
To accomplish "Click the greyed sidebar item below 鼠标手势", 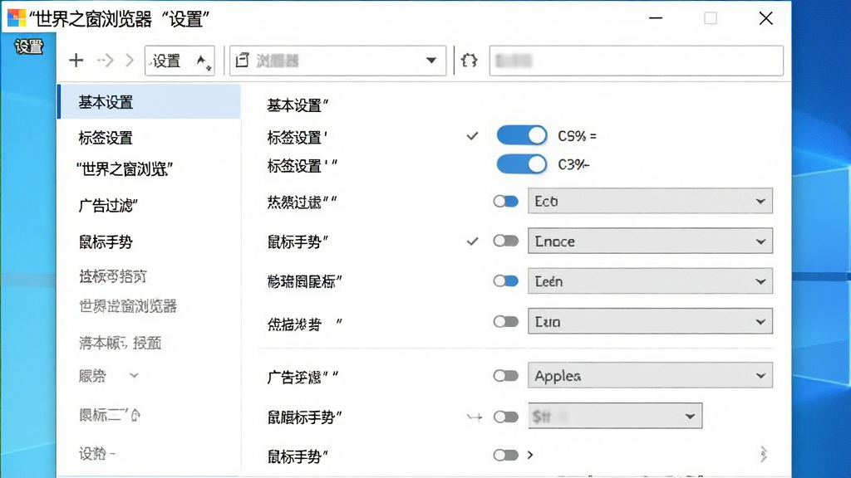I will [112, 276].
